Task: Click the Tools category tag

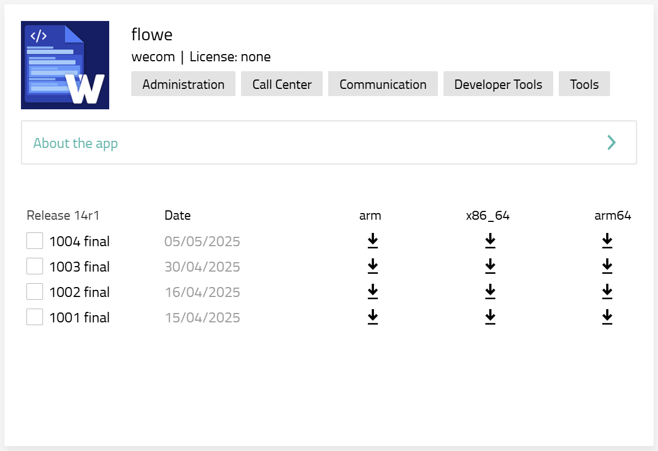Action: pyautogui.click(x=584, y=84)
